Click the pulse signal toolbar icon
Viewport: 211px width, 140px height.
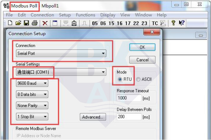84,23
